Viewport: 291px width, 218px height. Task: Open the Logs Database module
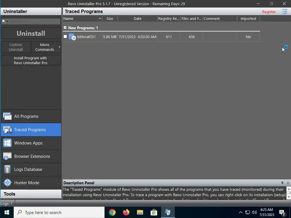point(31,169)
